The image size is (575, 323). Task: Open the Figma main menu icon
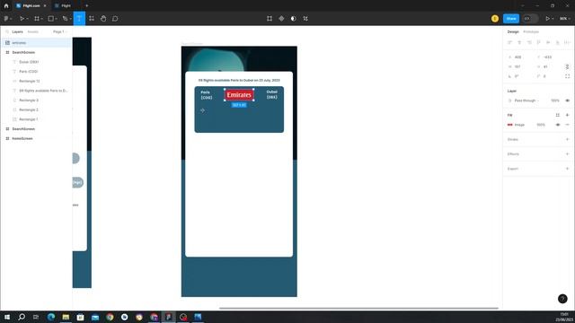click(x=6, y=19)
